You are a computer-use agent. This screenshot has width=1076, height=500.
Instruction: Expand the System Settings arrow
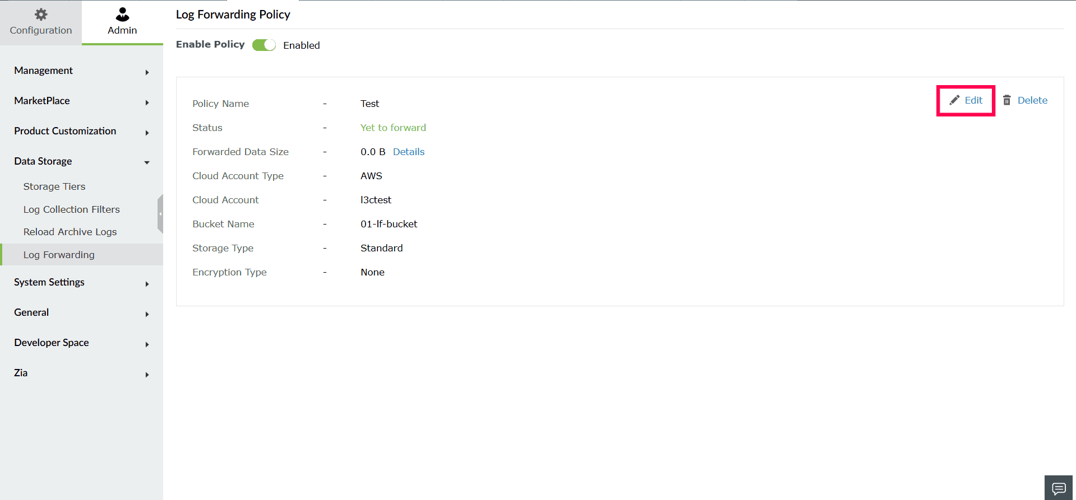click(147, 284)
